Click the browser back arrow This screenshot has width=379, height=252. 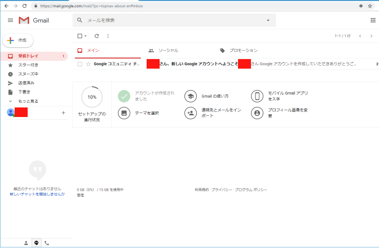pyautogui.click(x=7, y=6)
